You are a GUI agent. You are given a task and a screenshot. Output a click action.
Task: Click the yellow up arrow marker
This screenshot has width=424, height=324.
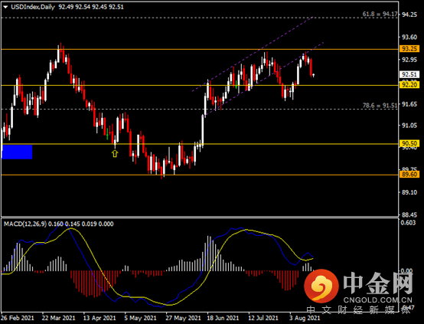115,154
